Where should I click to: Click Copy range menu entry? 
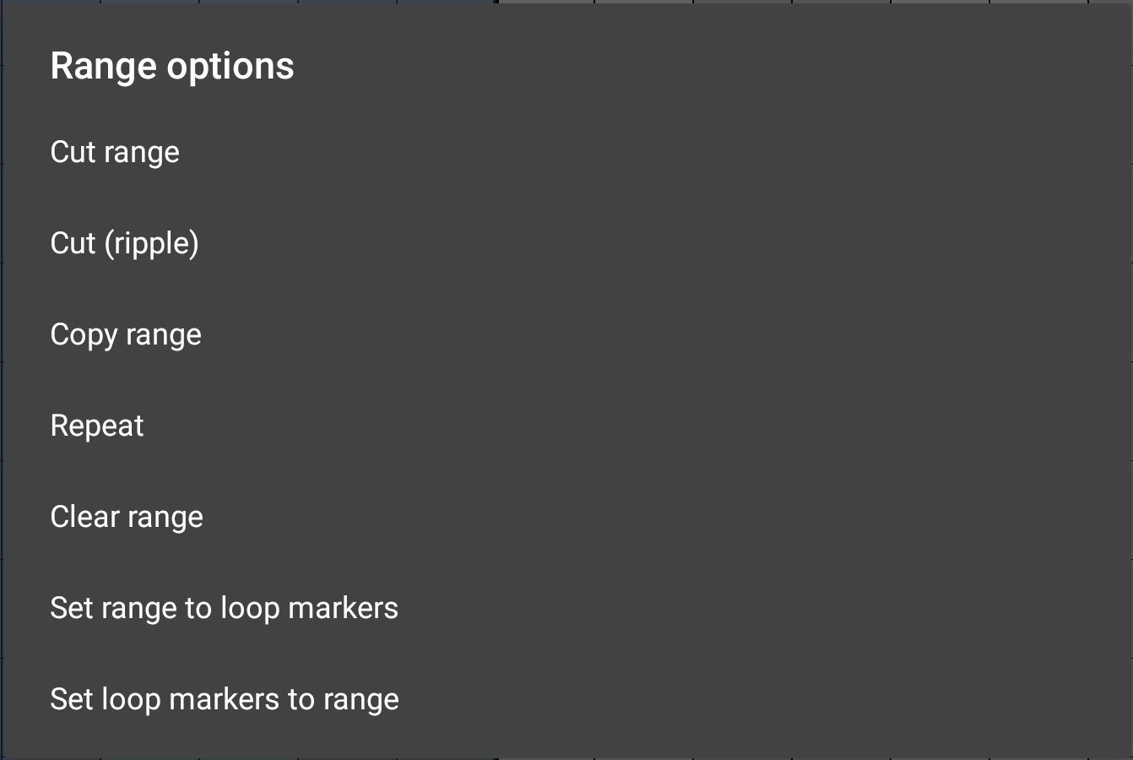tap(126, 334)
